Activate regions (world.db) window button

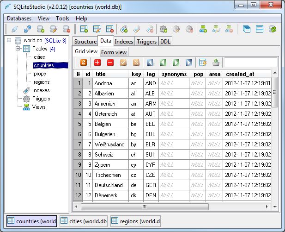[135, 221]
